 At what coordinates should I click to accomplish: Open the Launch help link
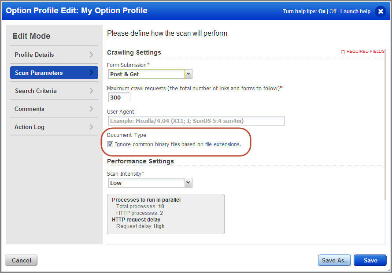click(355, 11)
